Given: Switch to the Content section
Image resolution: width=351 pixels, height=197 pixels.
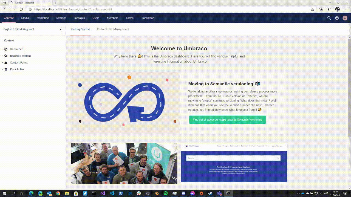Looking at the screenshot, I should pyautogui.click(x=9, y=18).
